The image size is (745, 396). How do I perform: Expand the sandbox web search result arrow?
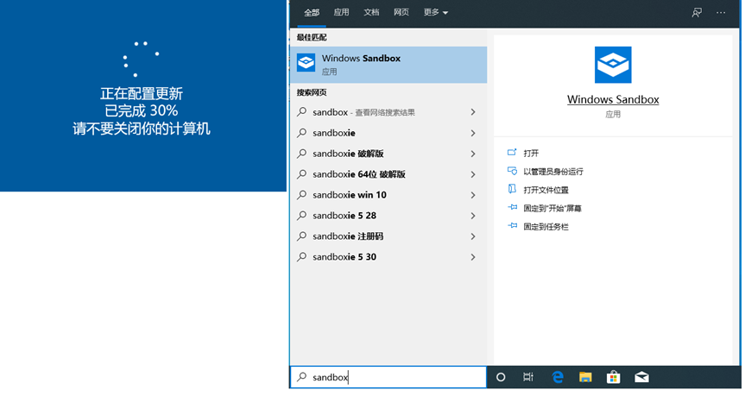tap(473, 112)
